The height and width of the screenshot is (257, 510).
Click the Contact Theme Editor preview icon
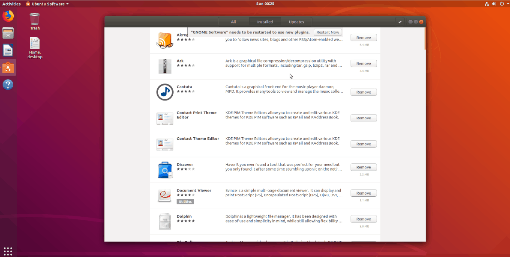165,144
